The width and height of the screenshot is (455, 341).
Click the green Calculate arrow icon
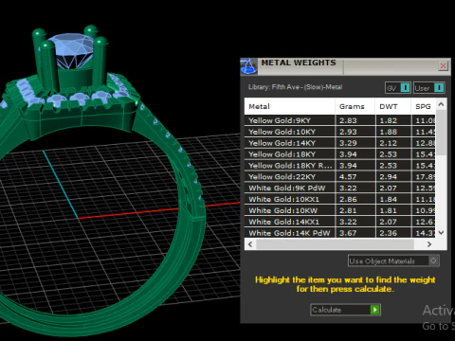(374, 310)
